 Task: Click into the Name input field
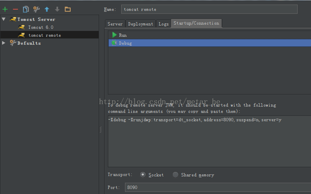pos(209,9)
